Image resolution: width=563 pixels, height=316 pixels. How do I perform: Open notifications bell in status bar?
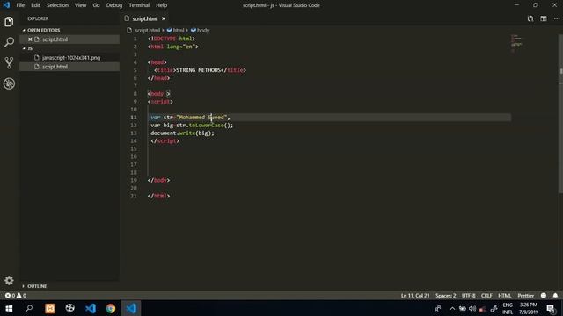[555, 296]
